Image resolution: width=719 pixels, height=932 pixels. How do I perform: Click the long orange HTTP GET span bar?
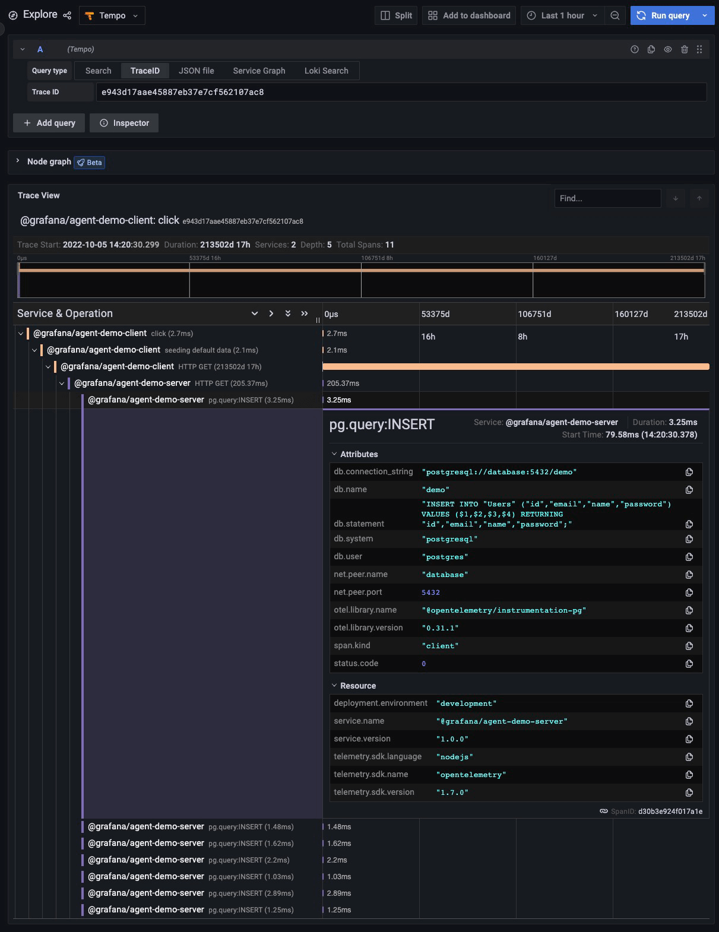(x=516, y=367)
